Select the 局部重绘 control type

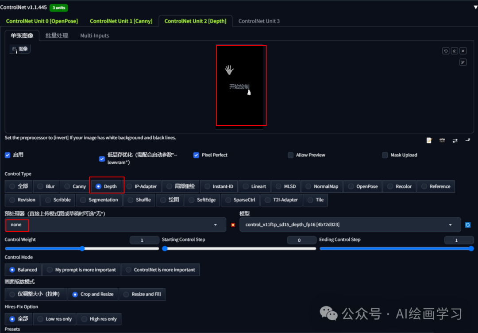pyautogui.click(x=181, y=186)
